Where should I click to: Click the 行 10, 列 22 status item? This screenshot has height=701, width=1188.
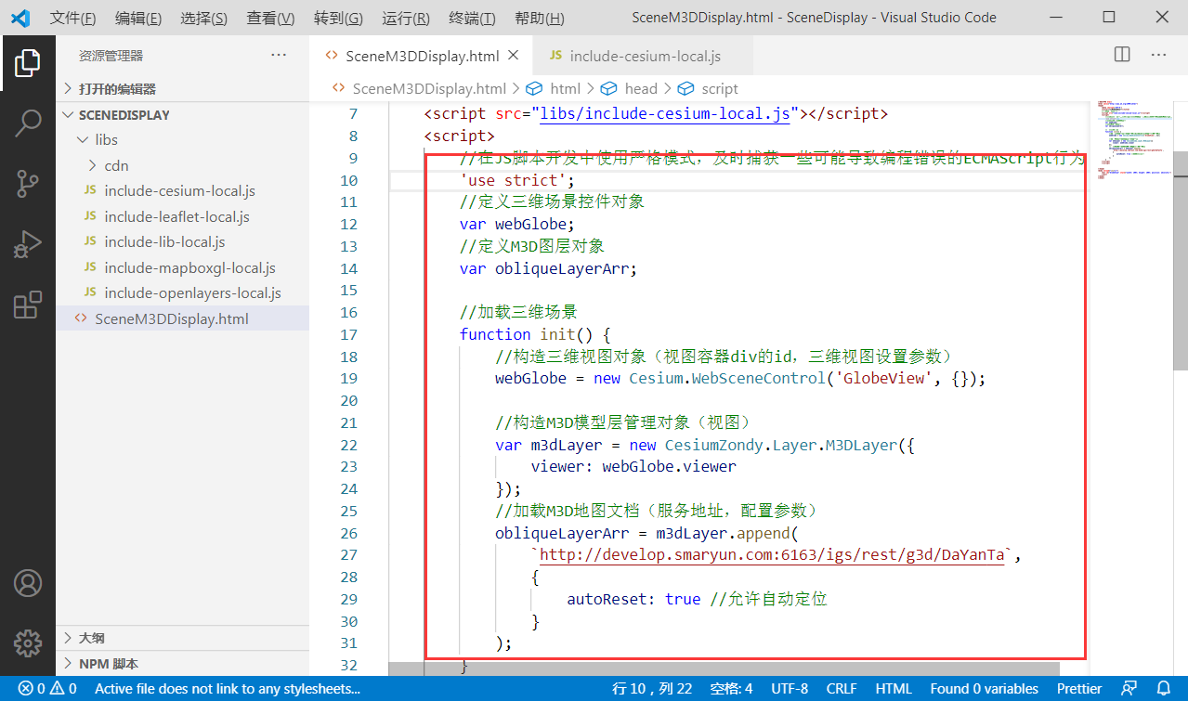click(x=652, y=689)
